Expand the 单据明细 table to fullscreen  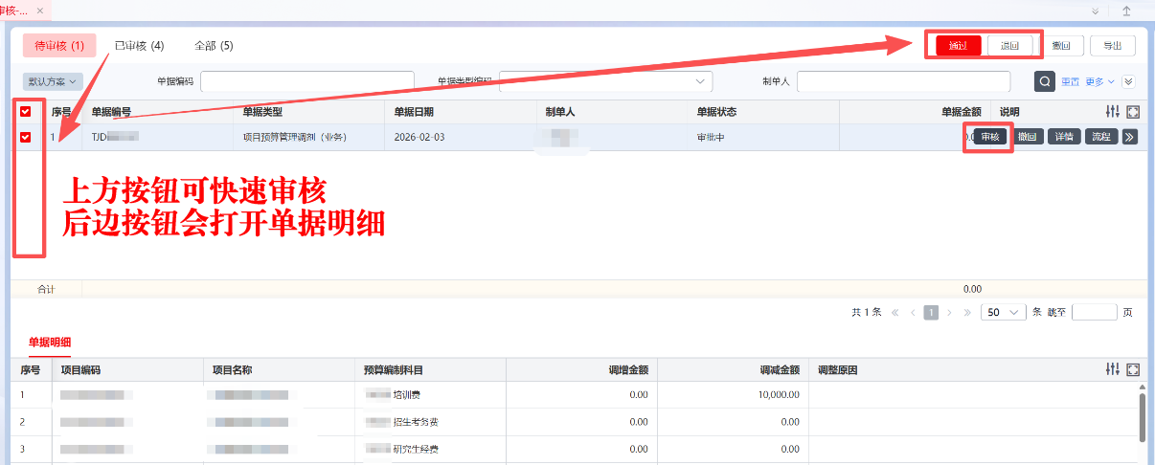point(1133,369)
